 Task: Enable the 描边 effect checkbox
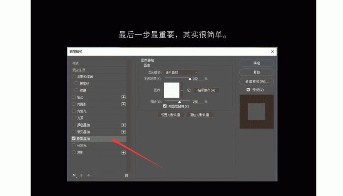pyautogui.click(x=74, y=97)
